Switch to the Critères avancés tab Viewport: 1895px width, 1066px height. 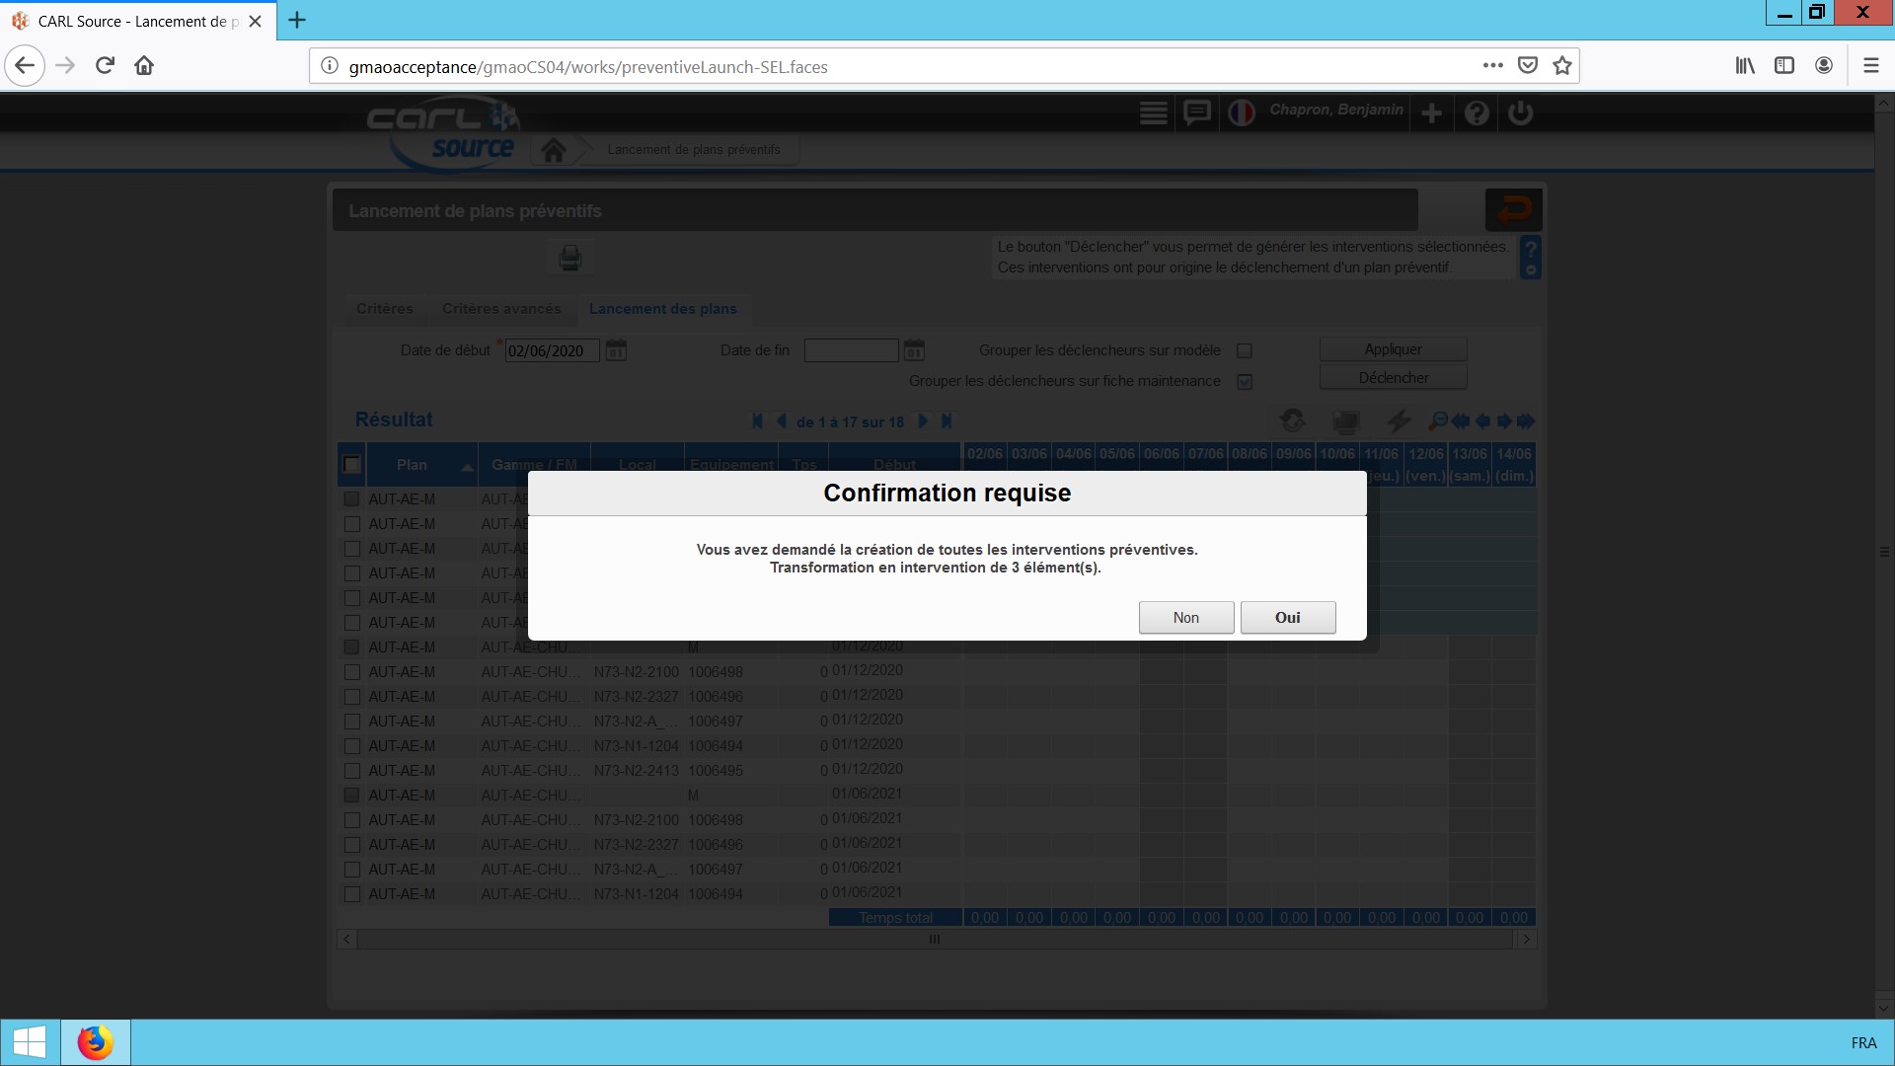click(501, 309)
